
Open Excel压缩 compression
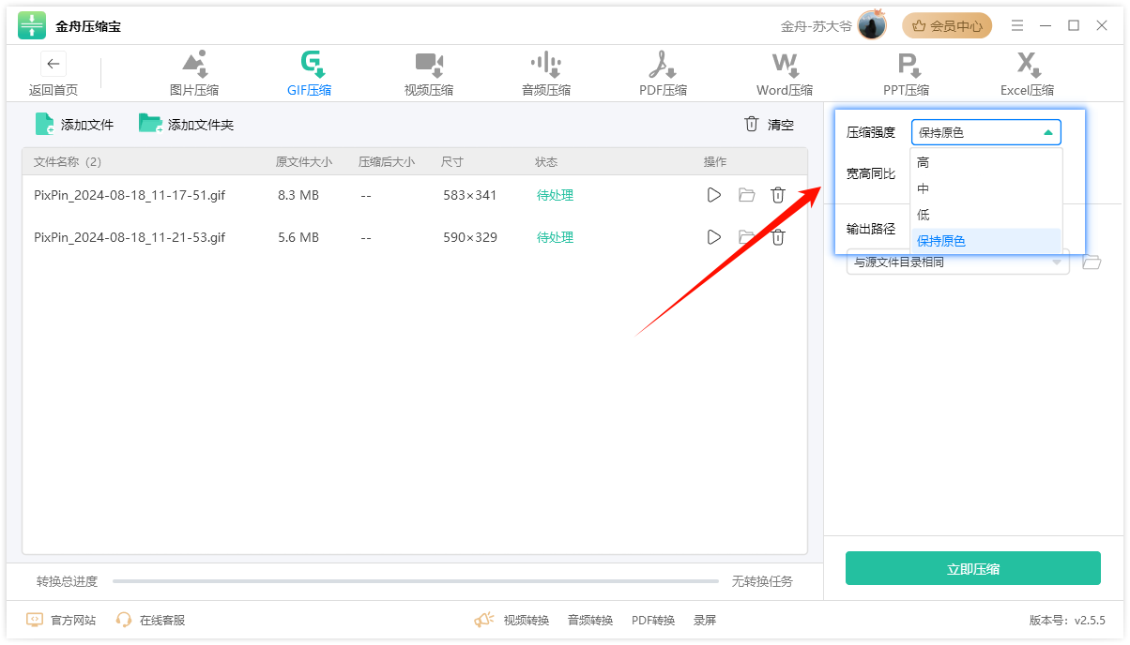coord(1027,73)
